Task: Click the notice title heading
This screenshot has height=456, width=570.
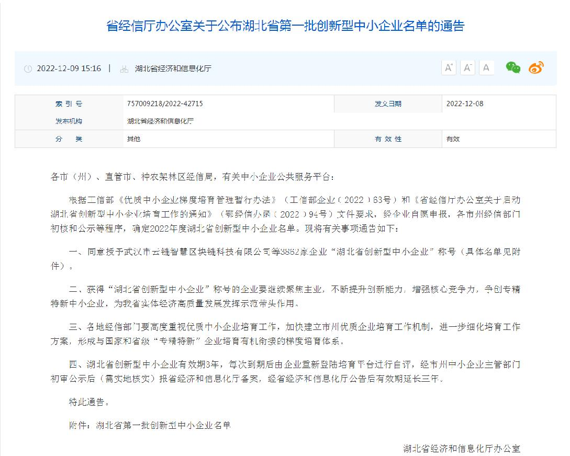Action: [x=285, y=26]
